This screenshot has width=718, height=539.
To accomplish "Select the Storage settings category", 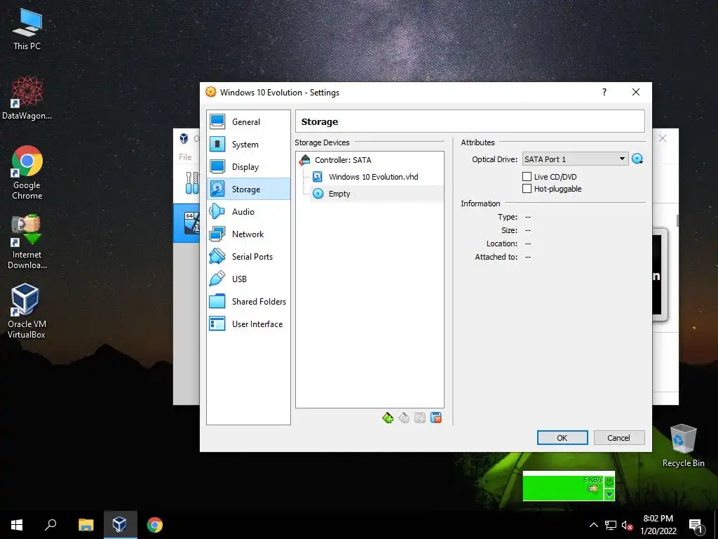I will [248, 189].
